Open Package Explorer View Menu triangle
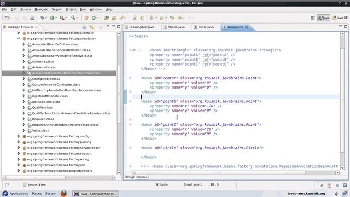 (x=108, y=26)
